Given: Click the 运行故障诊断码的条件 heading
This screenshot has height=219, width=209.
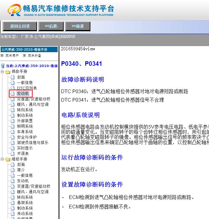Looking at the screenshot, I should coord(92,157).
